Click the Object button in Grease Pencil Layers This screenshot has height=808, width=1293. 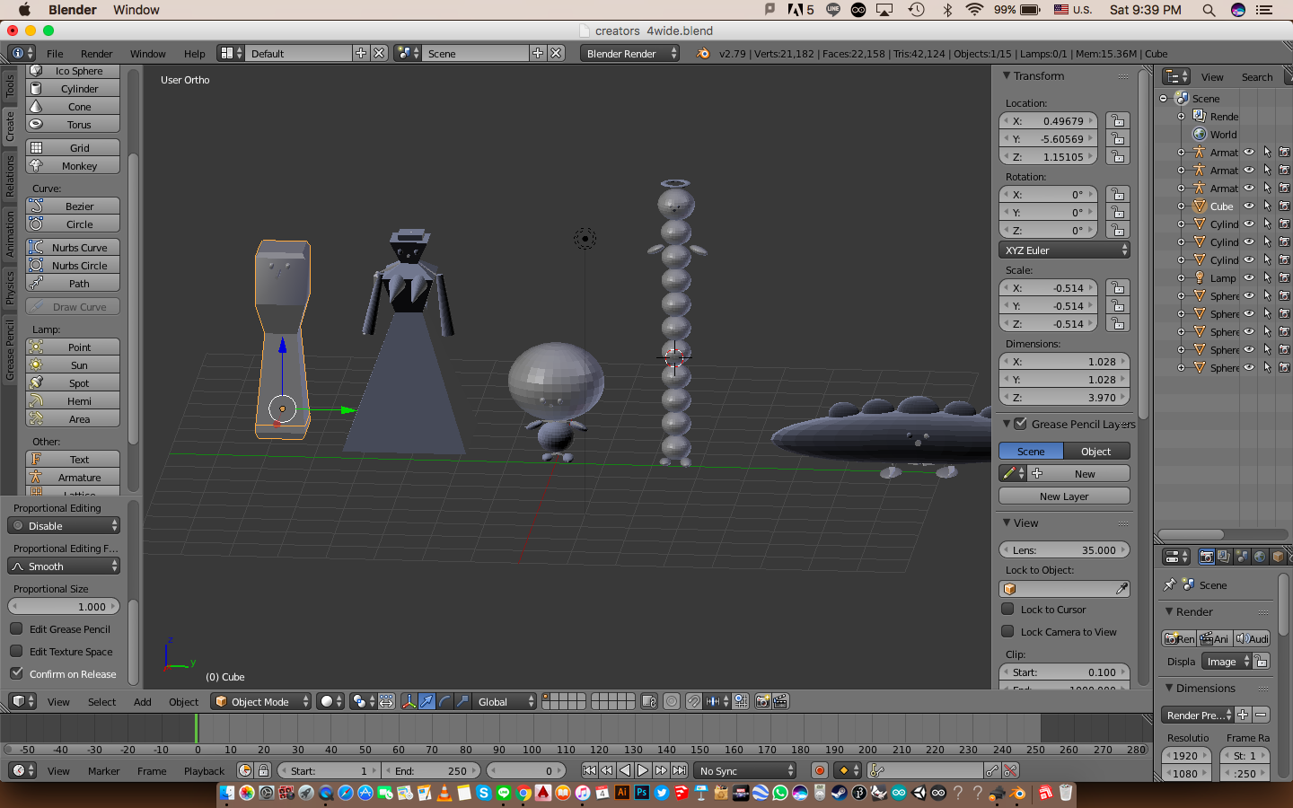(x=1096, y=452)
